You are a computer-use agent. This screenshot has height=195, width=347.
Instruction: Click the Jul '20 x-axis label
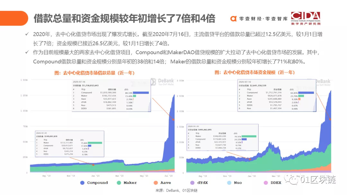[x=168, y=176]
